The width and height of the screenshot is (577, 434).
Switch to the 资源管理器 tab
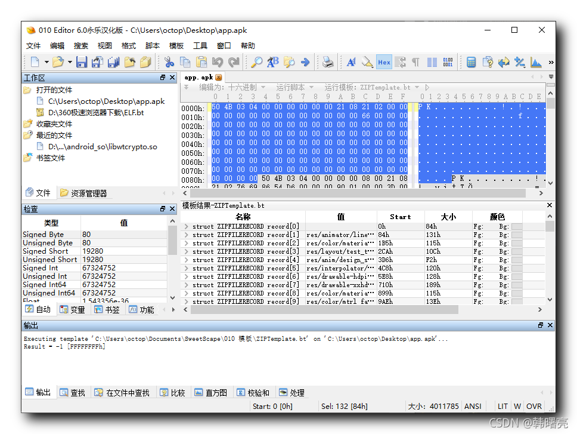point(84,193)
